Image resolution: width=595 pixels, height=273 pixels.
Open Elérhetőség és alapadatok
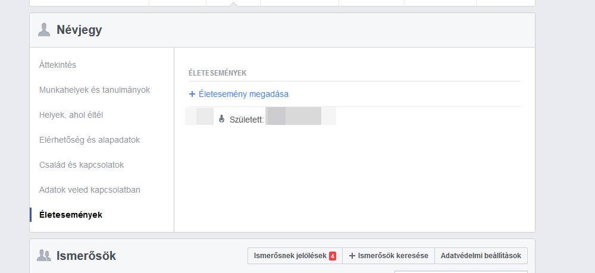[x=89, y=140]
